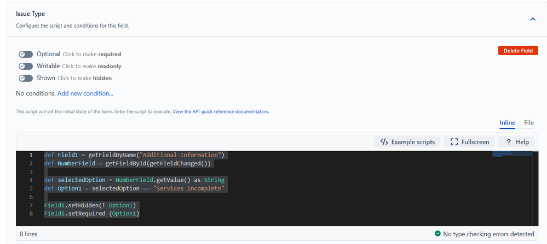The image size is (547, 244).
Task: Click the code minimap in the editor
Action: (512, 153)
